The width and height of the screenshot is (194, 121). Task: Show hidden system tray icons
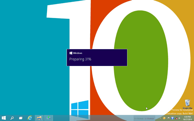(160, 118)
